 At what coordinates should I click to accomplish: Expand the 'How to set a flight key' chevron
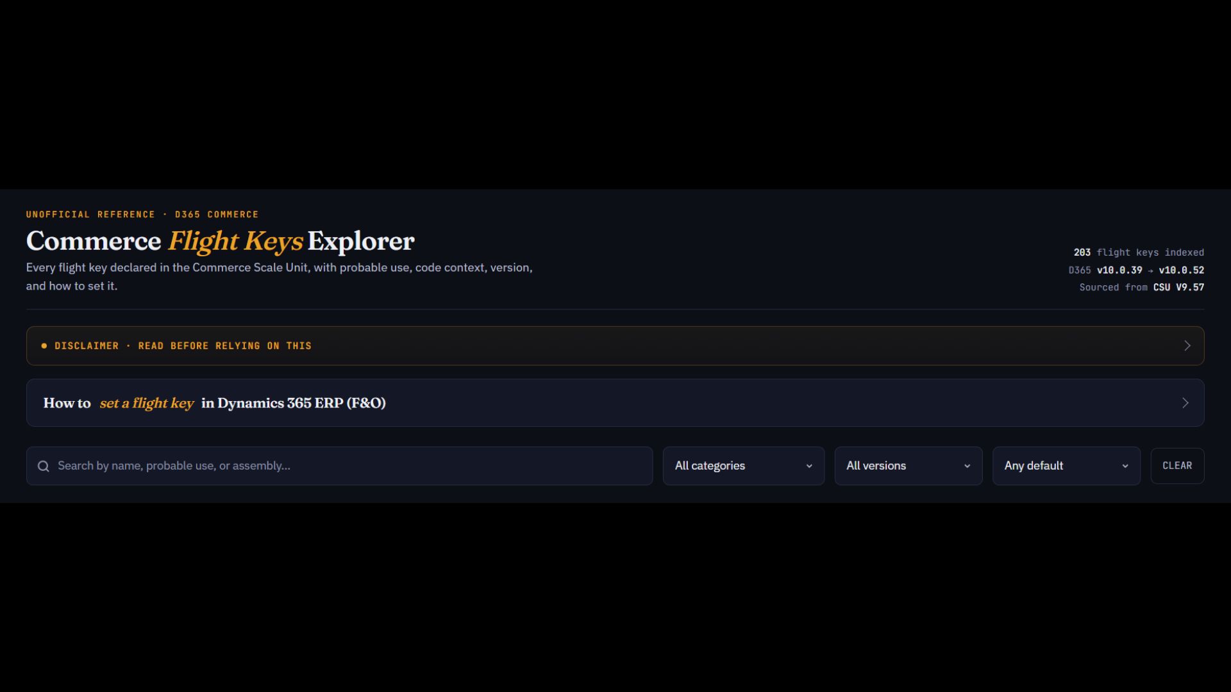1185,403
